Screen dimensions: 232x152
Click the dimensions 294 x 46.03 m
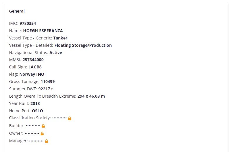(91, 96)
